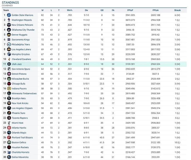The image size is (191, 160).
Task: Open the New Orleans Pelicans team link
Action: click(22, 25)
